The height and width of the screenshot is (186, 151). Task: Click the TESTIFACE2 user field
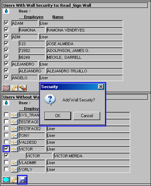(x=32, y=129)
